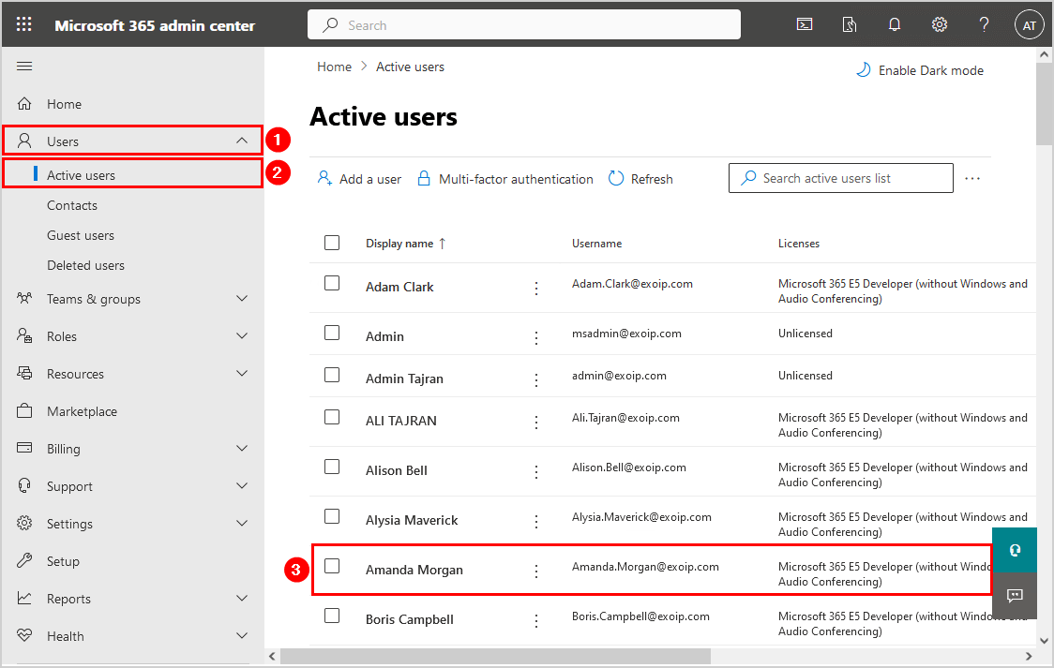Collapse navigation with hamburger menu icon
The width and height of the screenshot is (1054, 668).
pos(25,66)
